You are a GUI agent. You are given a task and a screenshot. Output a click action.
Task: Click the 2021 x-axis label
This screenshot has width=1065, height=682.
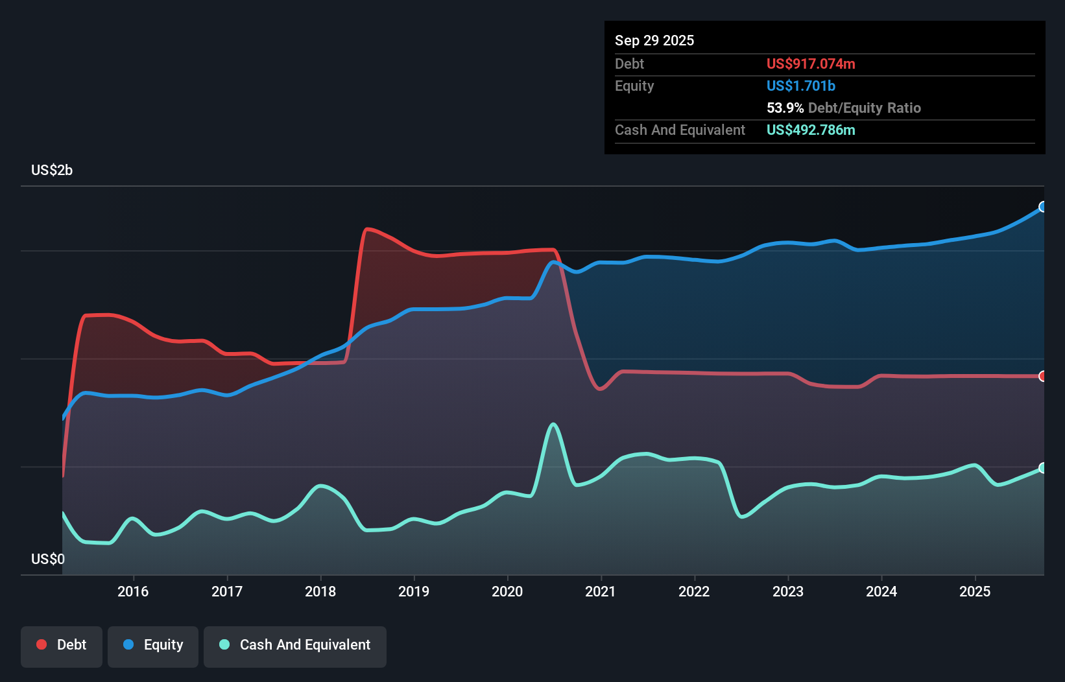[x=601, y=591]
